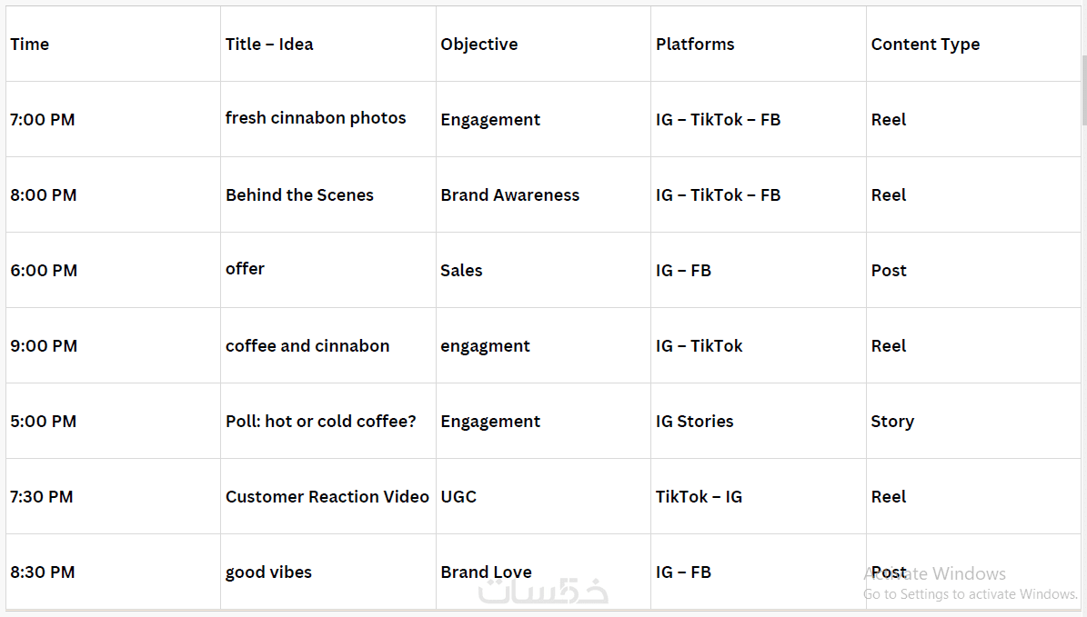Select 'Poll: hot or cold coffee?' cell
Viewport: 1087px width, 617px height.
321,422
